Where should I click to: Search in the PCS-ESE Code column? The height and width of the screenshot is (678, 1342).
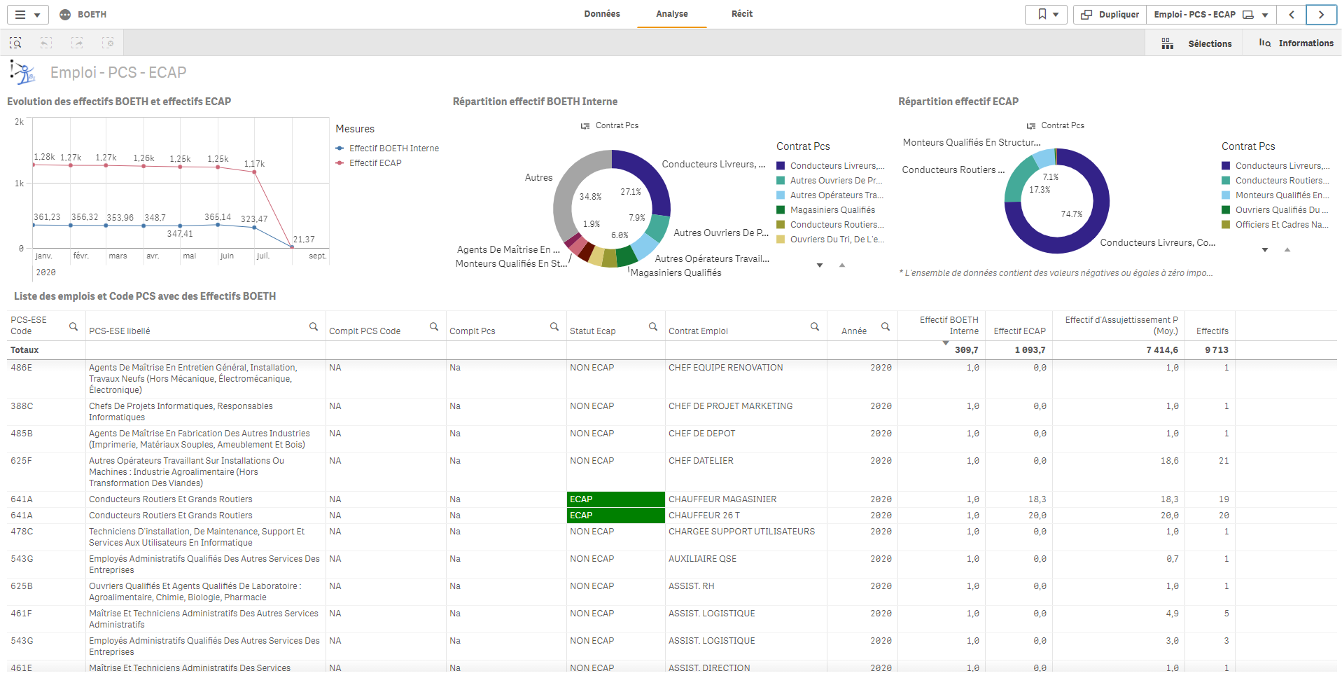(x=74, y=326)
